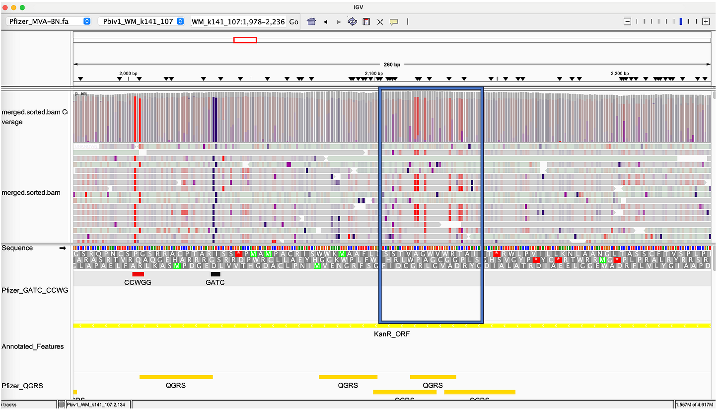This screenshot has height=417, width=723.
Task: Click the blue zoom level slider marker
Action: 681,21
